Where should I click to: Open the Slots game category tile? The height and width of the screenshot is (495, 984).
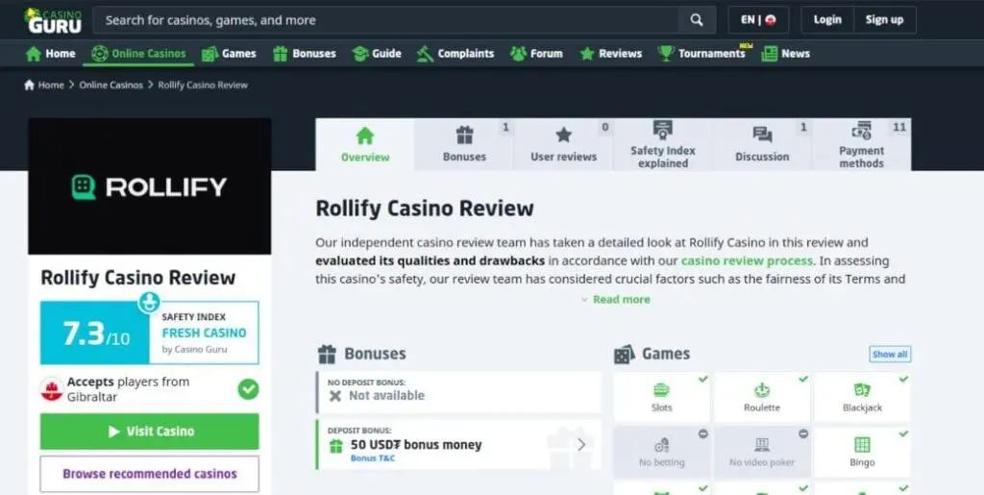click(x=661, y=398)
